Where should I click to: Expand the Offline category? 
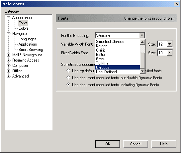[x=8, y=71]
